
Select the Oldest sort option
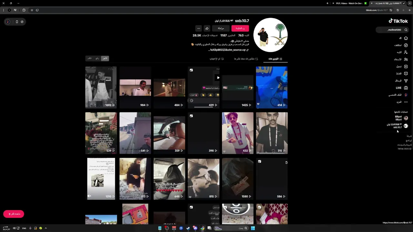point(90,58)
